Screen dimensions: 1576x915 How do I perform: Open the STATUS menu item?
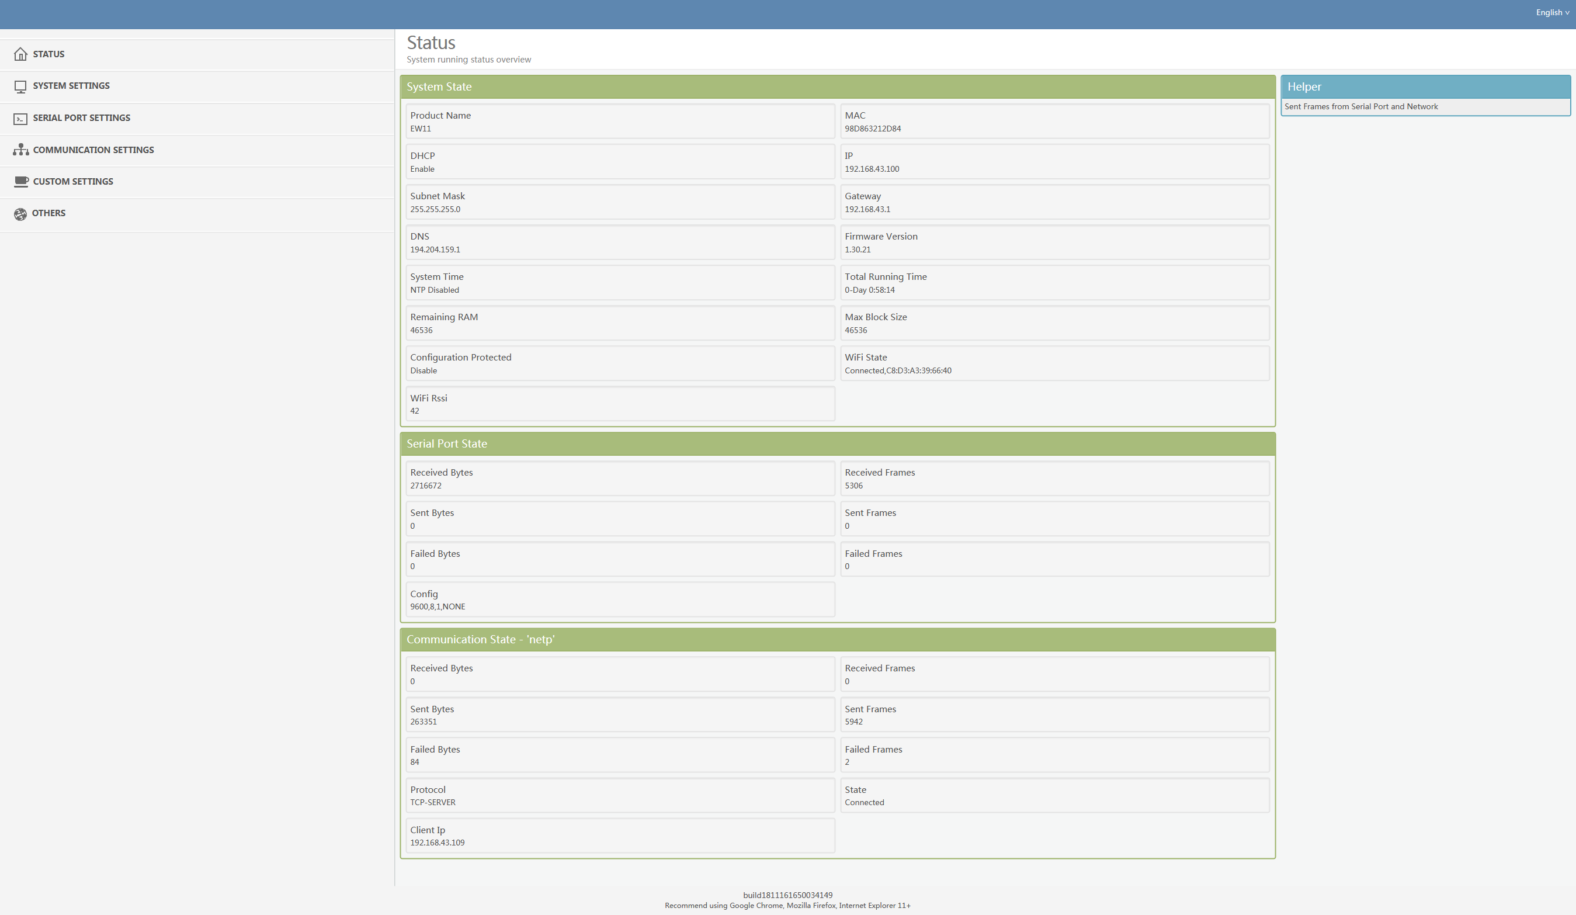[197, 54]
